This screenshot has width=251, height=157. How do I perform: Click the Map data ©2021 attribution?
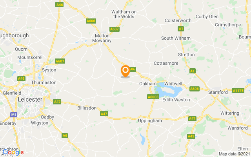(235, 154)
